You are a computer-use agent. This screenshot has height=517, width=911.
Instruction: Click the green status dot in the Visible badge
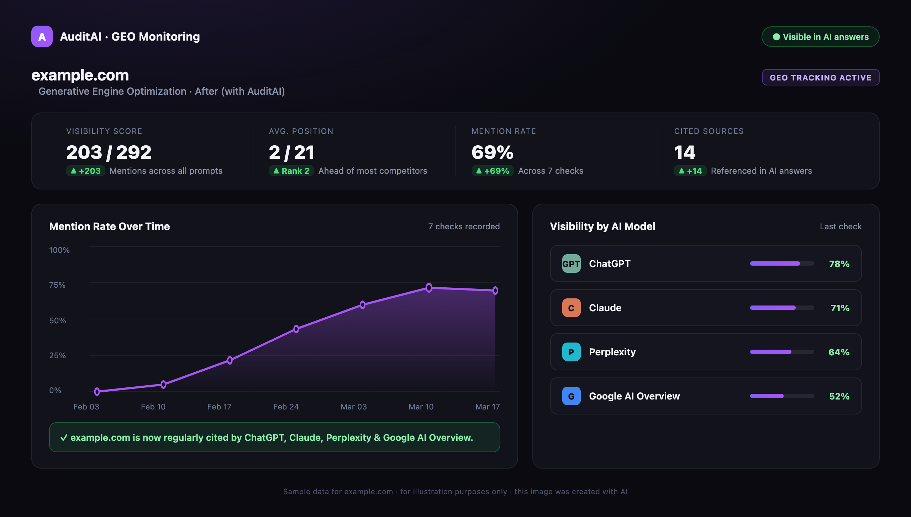coord(776,37)
